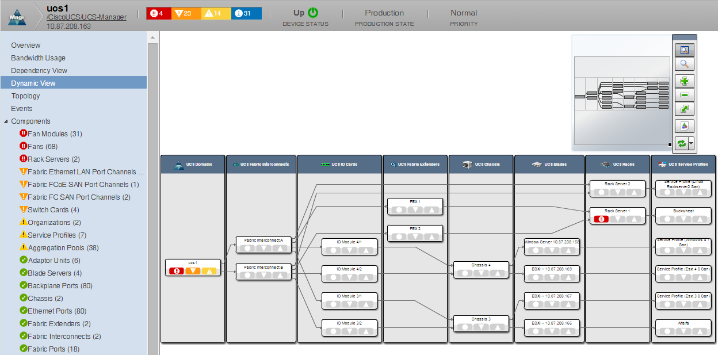Click the UCS Service Profiles header icon
718x355 pixels.
click(662, 164)
